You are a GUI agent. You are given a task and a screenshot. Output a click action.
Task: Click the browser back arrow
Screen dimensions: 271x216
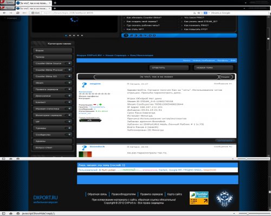(x=4, y=13)
